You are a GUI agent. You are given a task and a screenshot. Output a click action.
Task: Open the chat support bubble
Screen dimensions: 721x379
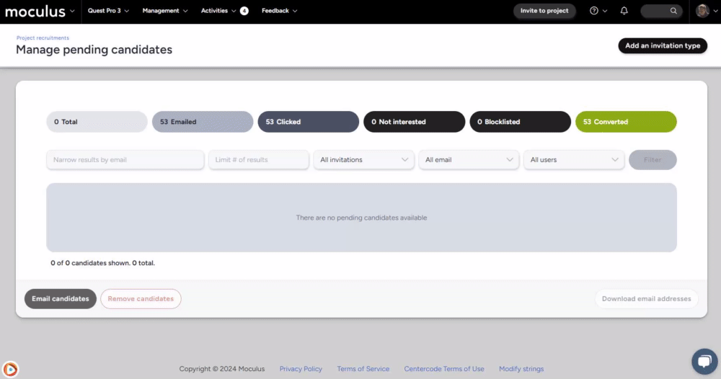tap(703, 361)
